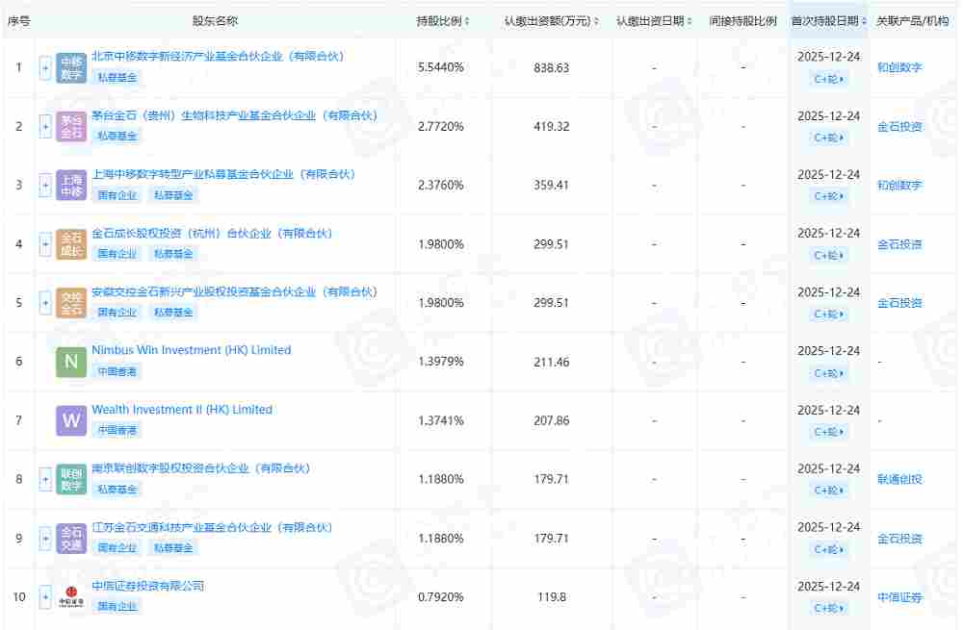Expand the 安徽交控金石 shareholder row
963x630 pixels.
[45, 302]
